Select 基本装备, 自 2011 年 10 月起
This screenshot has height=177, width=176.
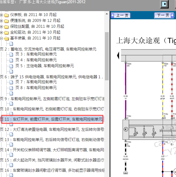pos(35,38)
